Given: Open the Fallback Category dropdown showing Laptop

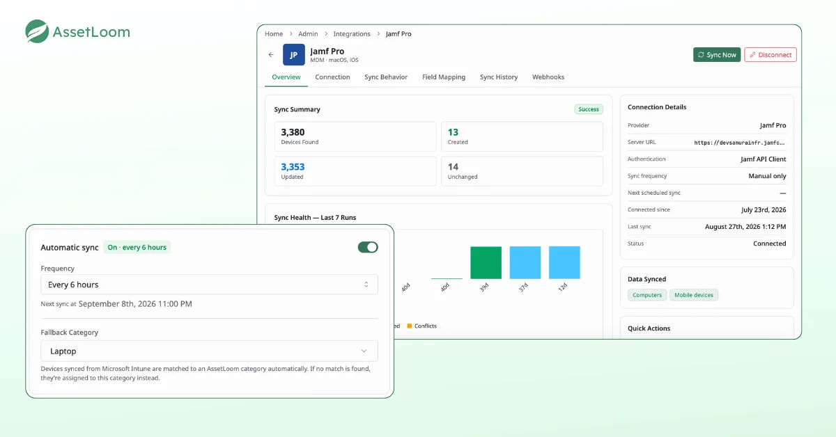Looking at the screenshot, I should [209, 351].
